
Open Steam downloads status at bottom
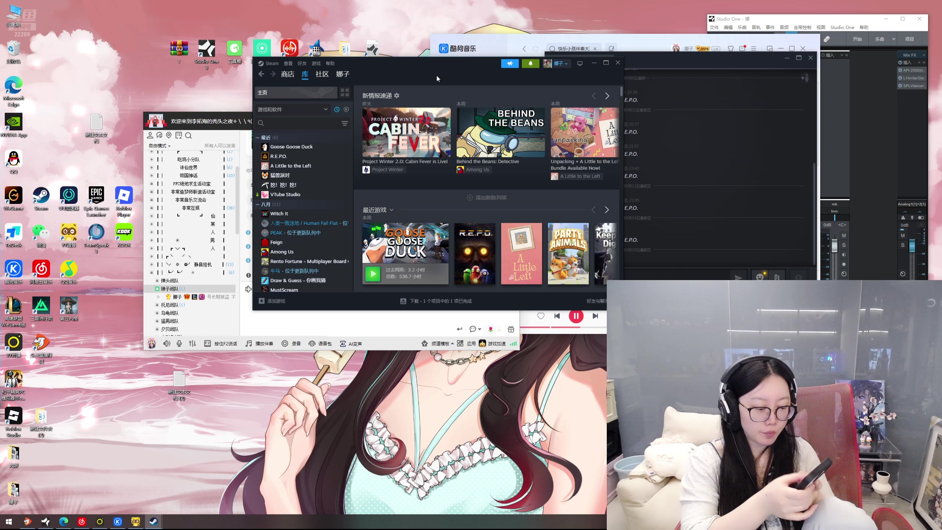tap(436, 301)
